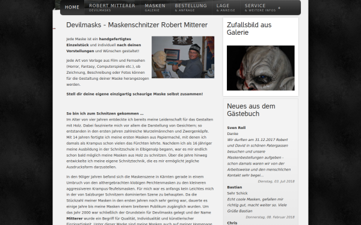Click the date Dienstag, 03. Juli 2018
361x225 pixels.
[x=276, y=181]
